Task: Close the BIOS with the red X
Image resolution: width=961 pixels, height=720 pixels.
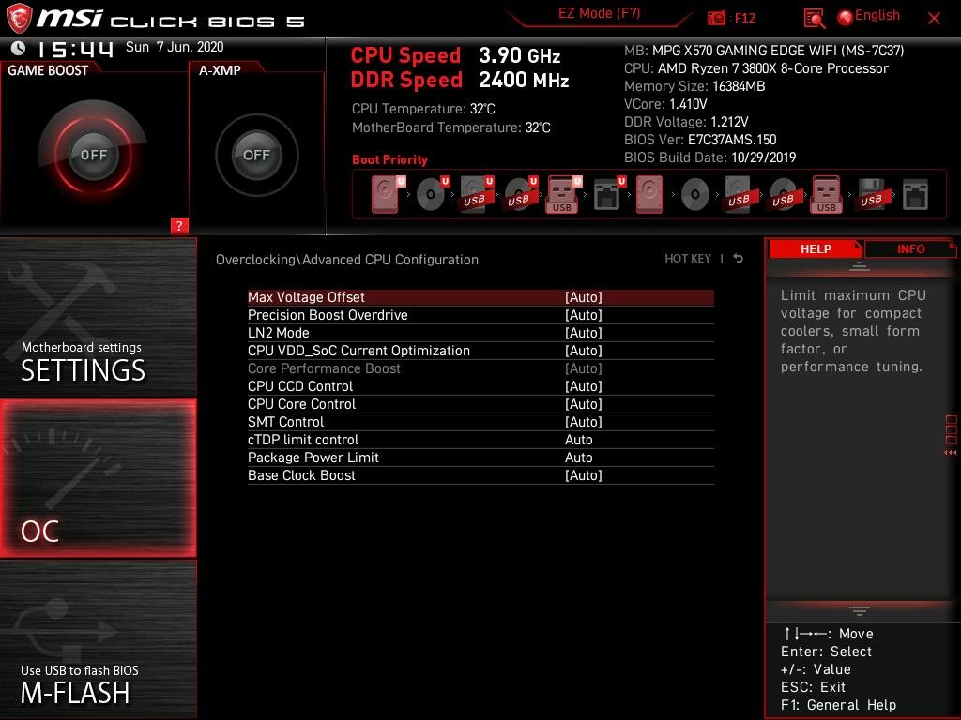Action: (x=934, y=19)
